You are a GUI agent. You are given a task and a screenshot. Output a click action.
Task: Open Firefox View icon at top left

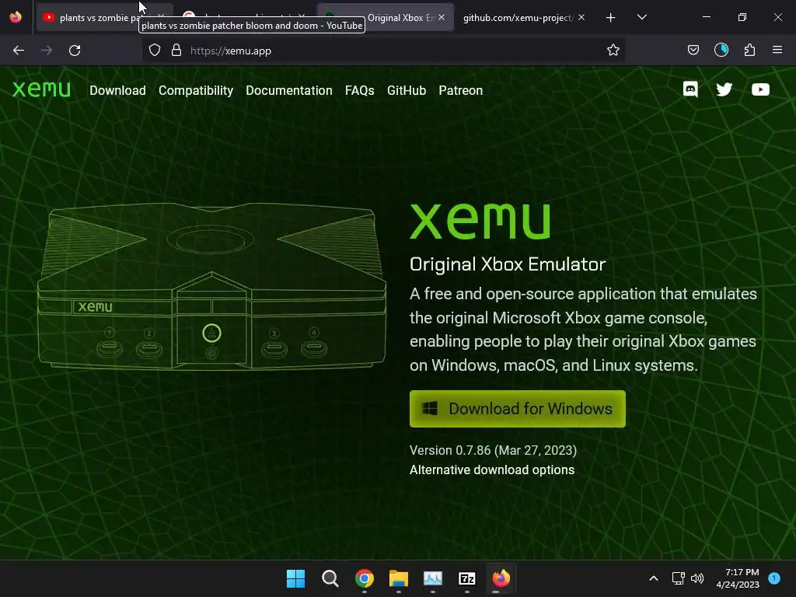16,17
